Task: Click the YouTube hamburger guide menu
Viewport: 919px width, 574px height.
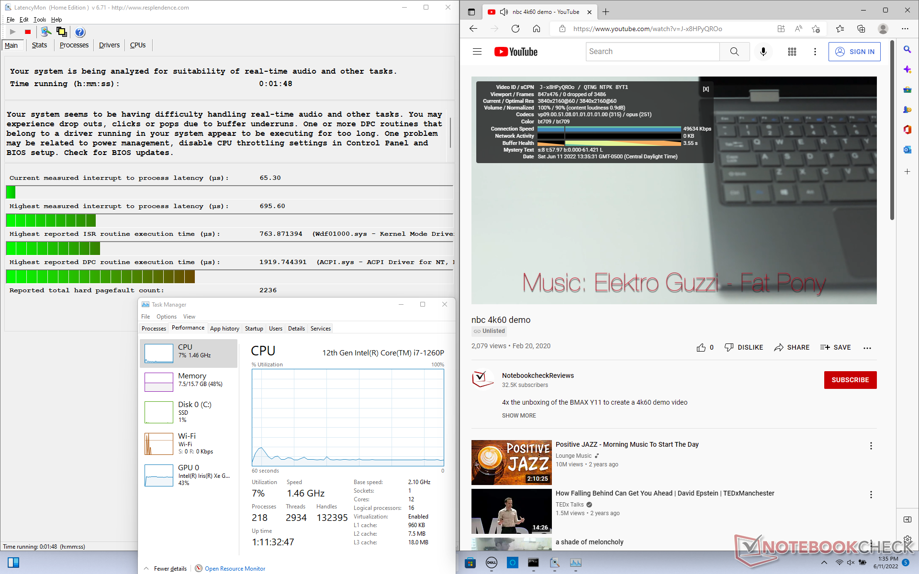Action: [x=477, y=52]
